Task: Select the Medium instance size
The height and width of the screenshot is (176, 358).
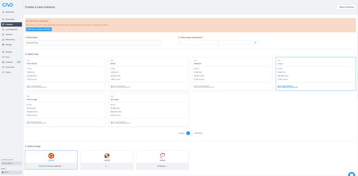Action: (232, 74)
